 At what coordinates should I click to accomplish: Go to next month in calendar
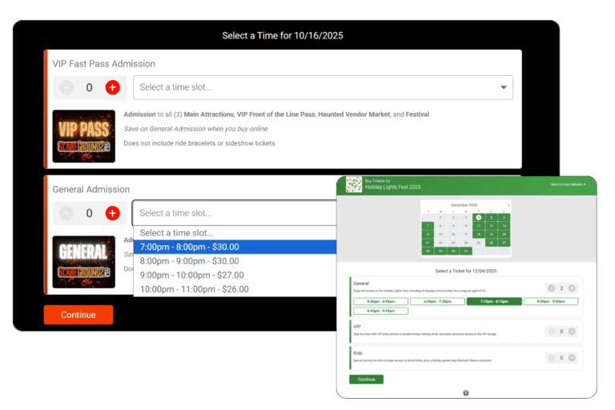pos(508,205)
